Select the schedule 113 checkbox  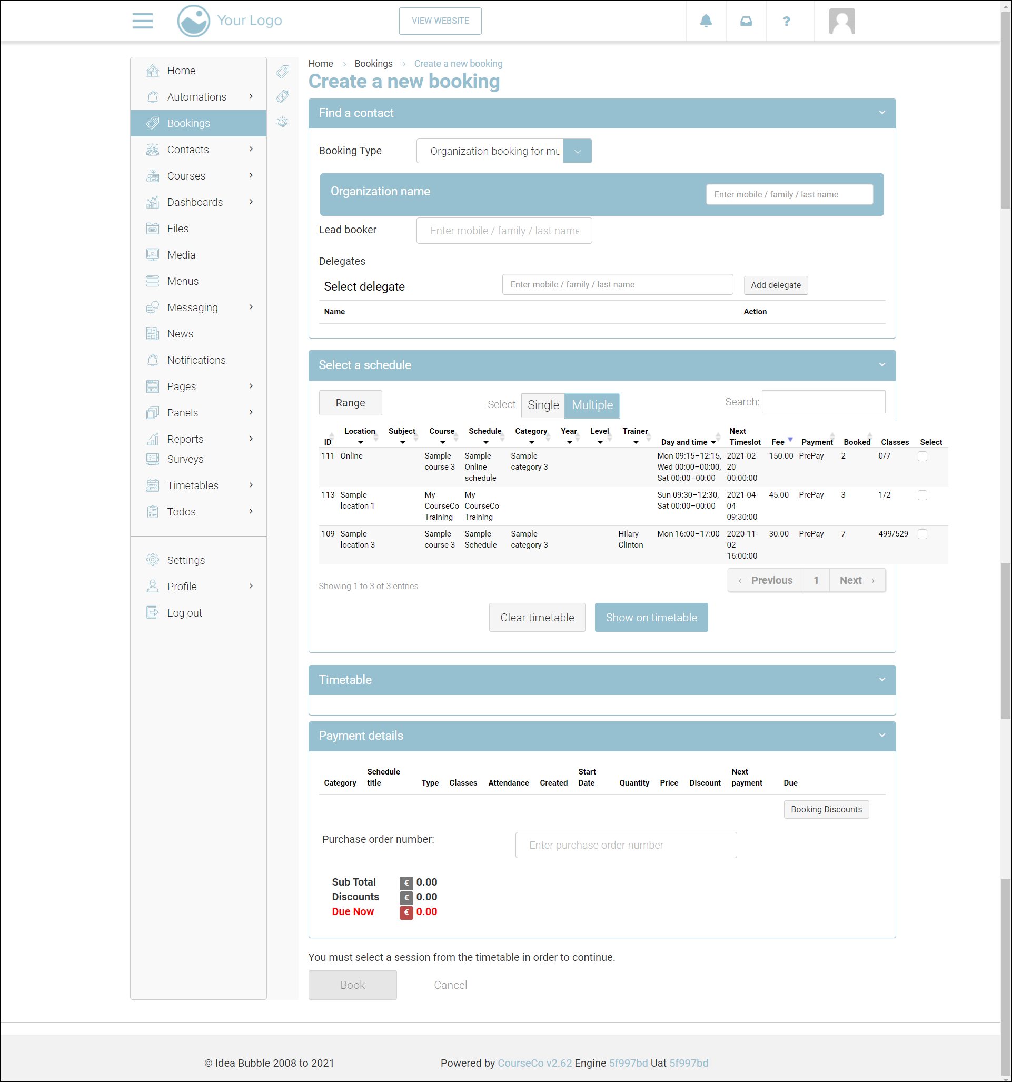pos(922,495)
